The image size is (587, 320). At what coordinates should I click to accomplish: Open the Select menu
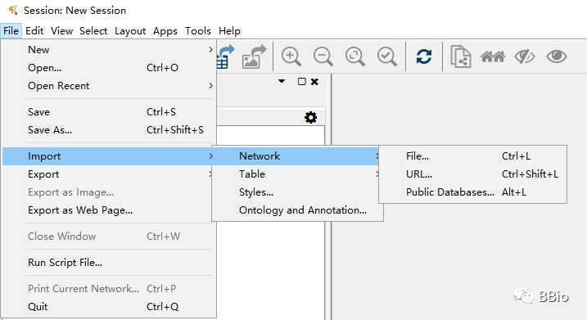(x=93, y=30)
